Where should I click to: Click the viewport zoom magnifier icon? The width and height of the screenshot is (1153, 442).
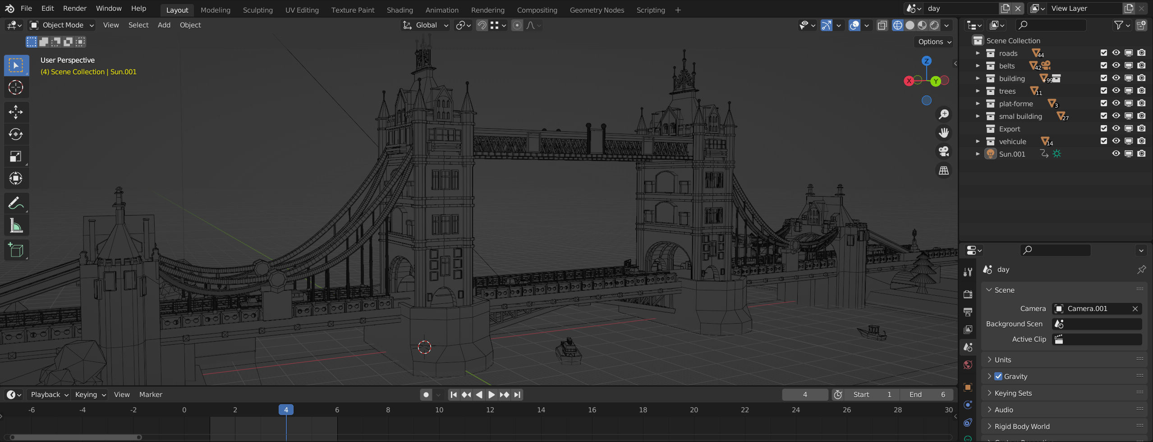tap(943, 114)
